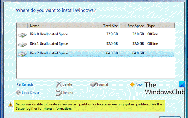Click the Format drive icon

93,84
